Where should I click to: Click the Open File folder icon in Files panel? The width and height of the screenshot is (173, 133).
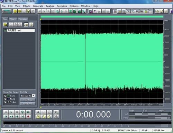point(5,24)
